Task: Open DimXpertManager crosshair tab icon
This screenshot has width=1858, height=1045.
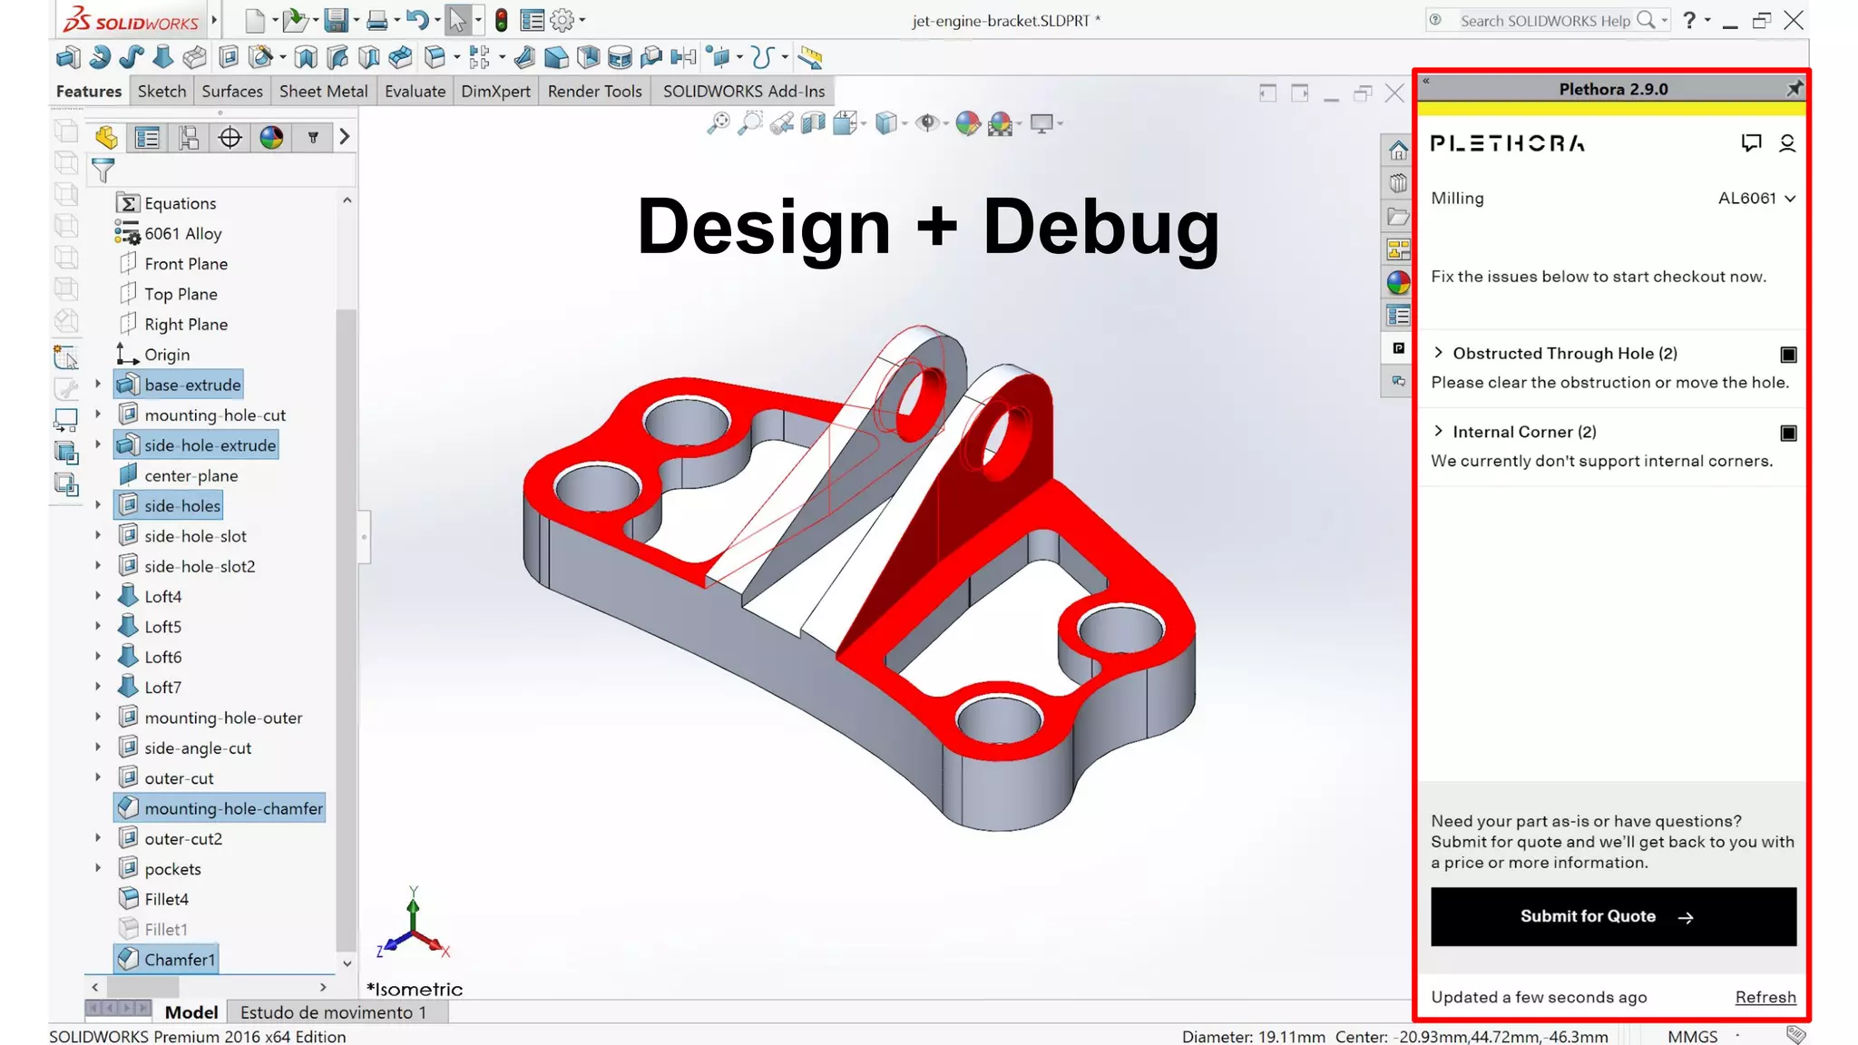Action: pos(230,137)
